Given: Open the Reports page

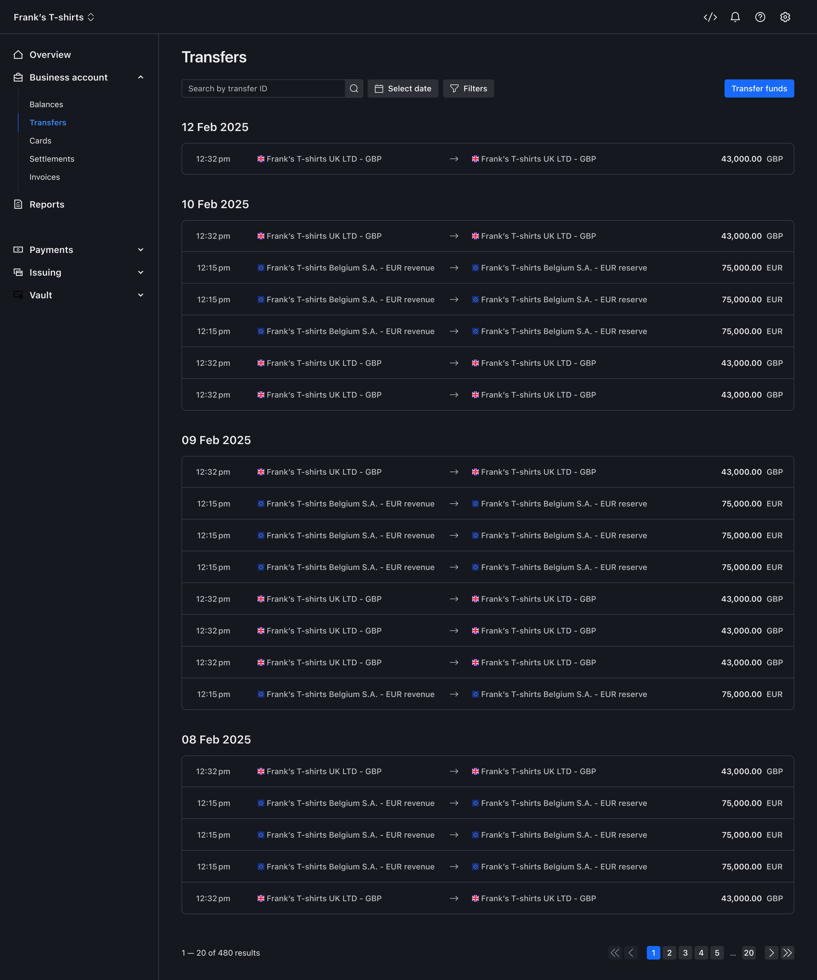Looking at the screenshot, I should (x=47, y=204).
